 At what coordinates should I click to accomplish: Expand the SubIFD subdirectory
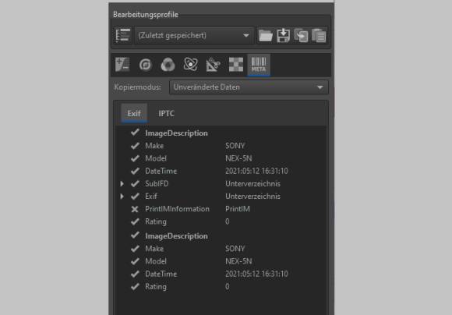tap(122, 184)
